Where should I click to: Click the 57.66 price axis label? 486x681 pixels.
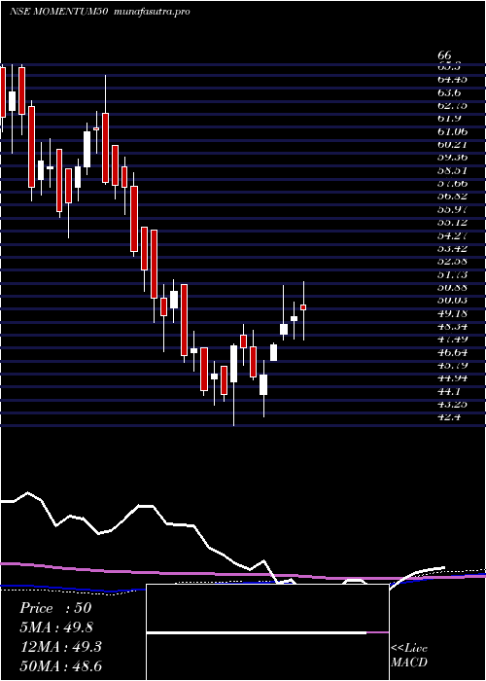[x=452, y=183]
